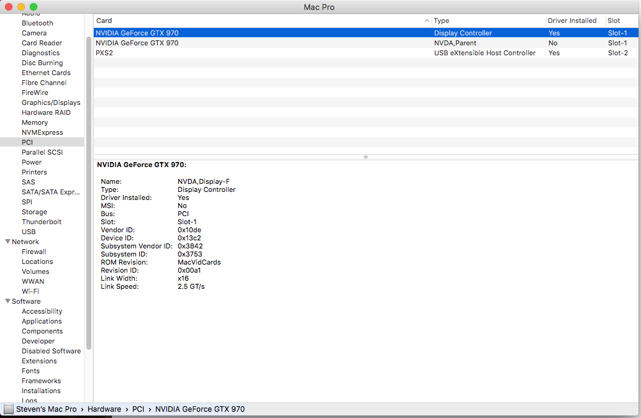This screenshot has width=641, height=418.
Task: Select WWAN in the sidebar
Action: click(x=33, y=281)
